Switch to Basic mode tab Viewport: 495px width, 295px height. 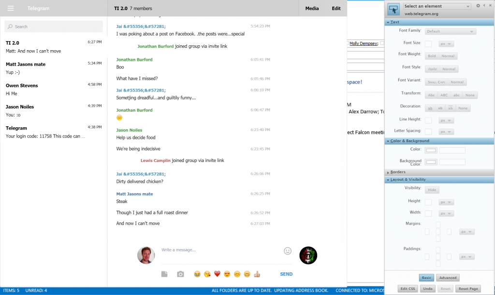point(426,278)
